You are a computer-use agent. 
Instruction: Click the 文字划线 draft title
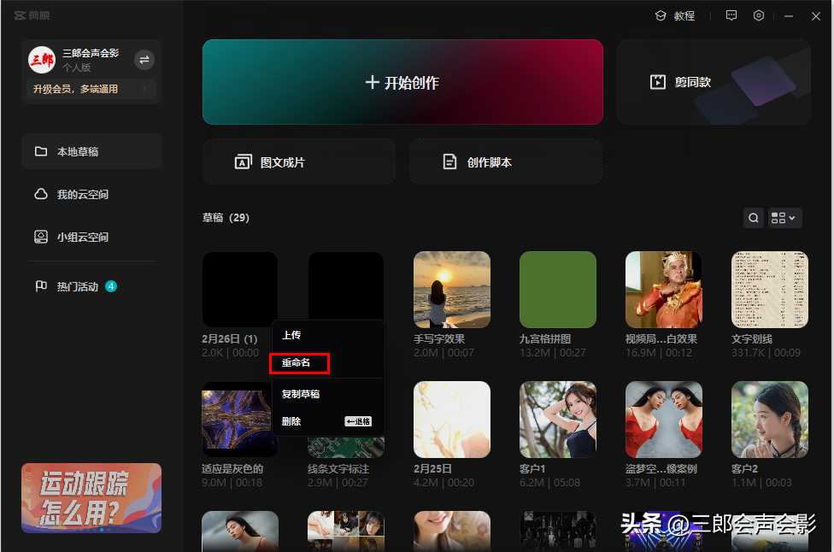tap(752, 338)
